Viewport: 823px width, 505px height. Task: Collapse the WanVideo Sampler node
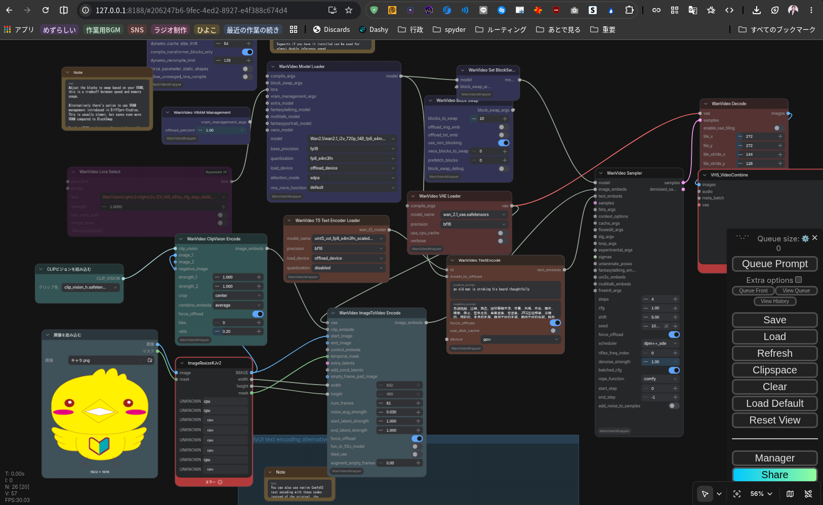[x=601, y=173]
